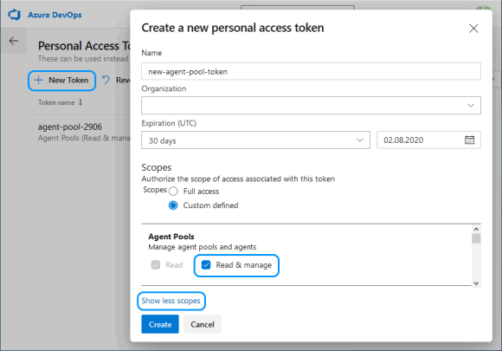Click the disabled Read checkbox
The image size is (502, 351).
point(156,265)
